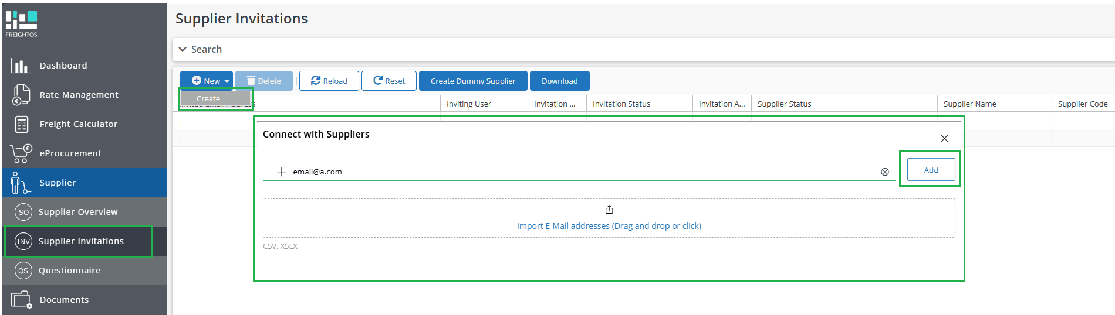Viewport: 1115px width, 315px height.
Task: Click the 'CSV, XSLX' file format hint
Action: pos(280,246)
